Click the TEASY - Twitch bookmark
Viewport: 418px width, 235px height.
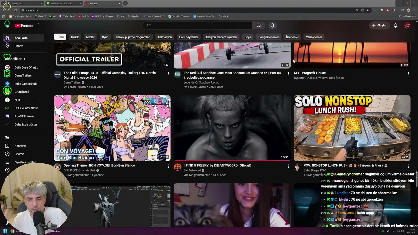[67, 16]
